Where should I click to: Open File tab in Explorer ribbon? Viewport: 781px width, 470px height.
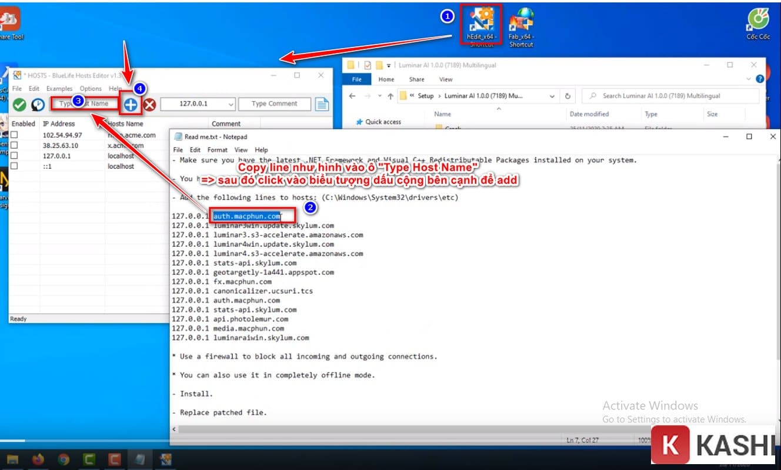[x=357, y=79]
